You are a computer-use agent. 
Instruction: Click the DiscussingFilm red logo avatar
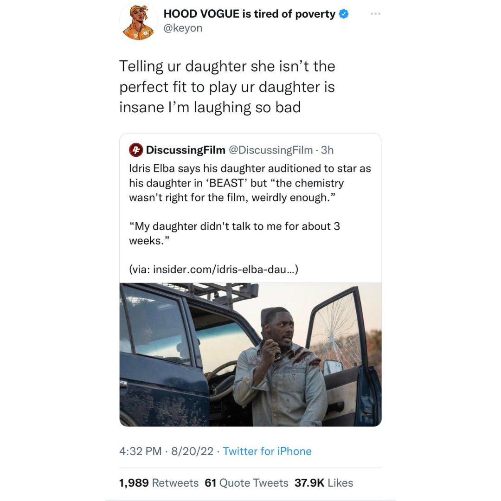pos(135,150)
